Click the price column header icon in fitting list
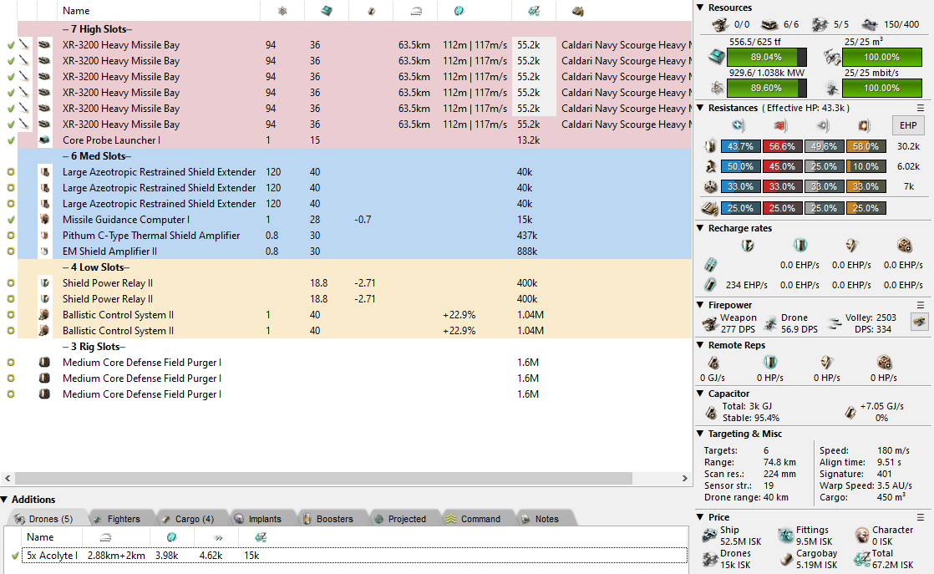The image size is (934, 574). pos(532,11)
